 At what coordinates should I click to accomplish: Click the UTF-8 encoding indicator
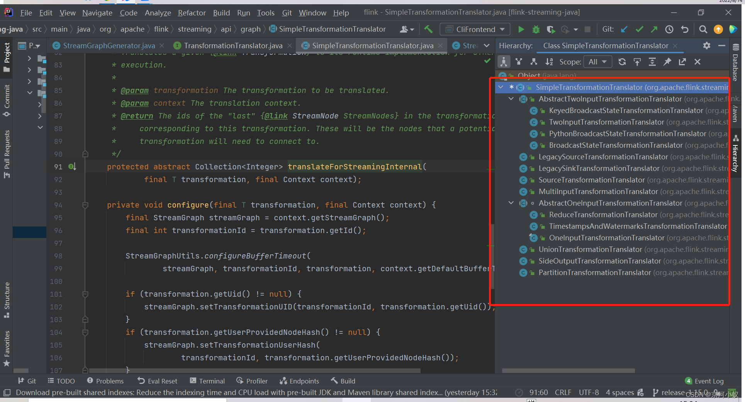(589, 392)
